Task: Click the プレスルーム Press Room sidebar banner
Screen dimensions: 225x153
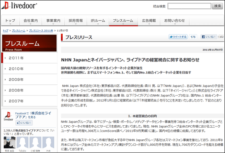Action: (x=29, y=43)
